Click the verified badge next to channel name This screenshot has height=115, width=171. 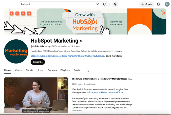coord(81,41)
